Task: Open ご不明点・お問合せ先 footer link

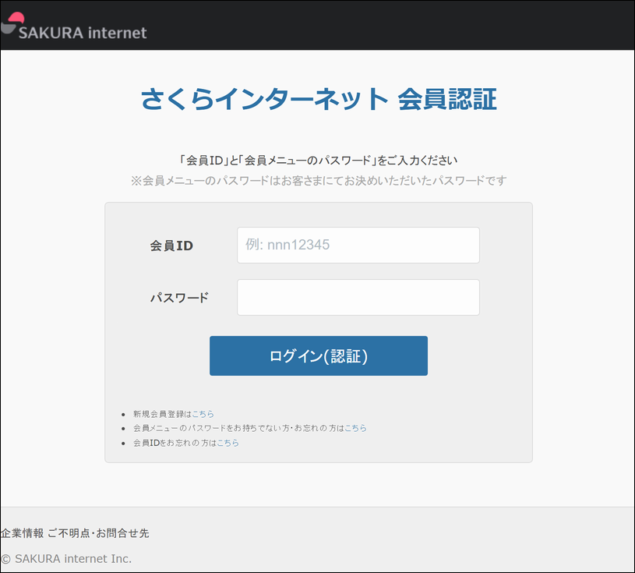Action: [x=98, y=533]
